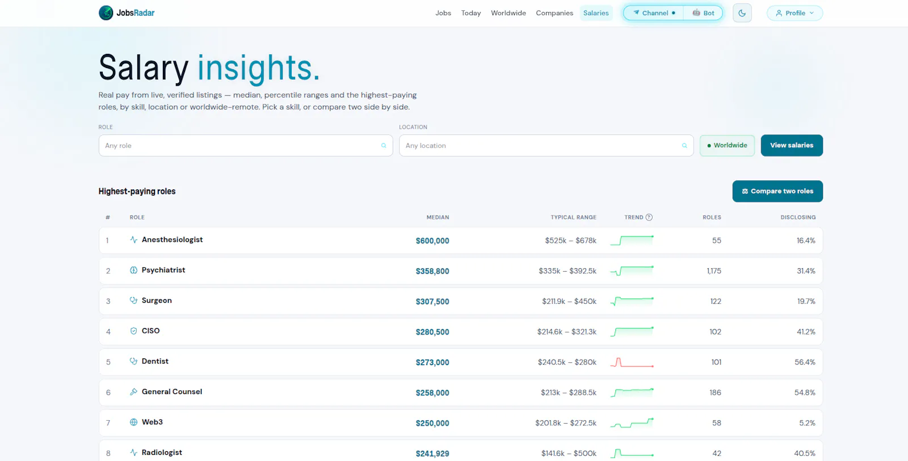
Task: Click General Counsel trend sparkline
Action: (x=632, y=392)
